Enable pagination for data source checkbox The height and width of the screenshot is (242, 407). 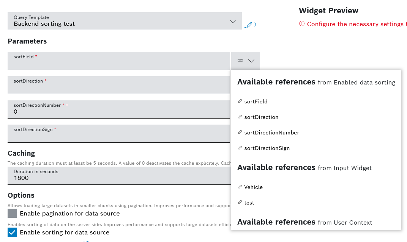coord(12,214)
